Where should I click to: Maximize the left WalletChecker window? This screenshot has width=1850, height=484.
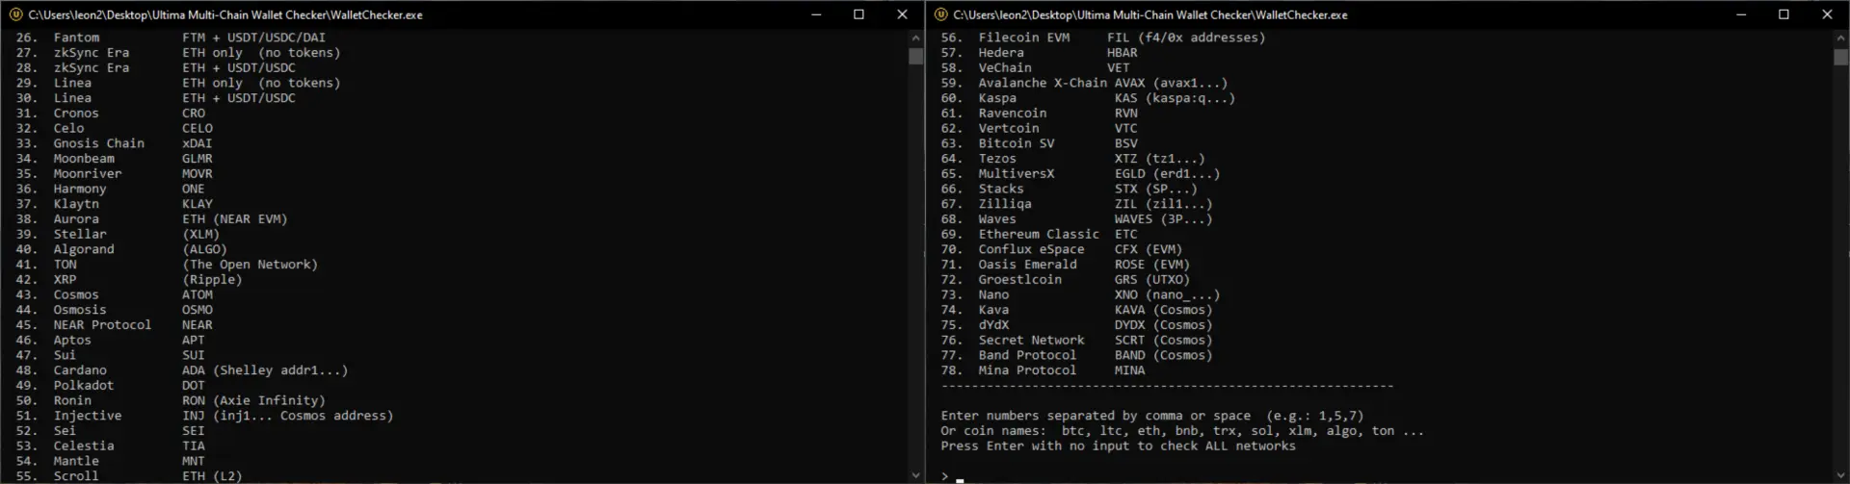(x=859, y=14)
